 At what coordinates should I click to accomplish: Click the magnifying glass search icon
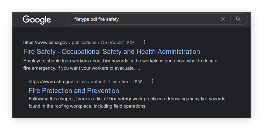238,19
